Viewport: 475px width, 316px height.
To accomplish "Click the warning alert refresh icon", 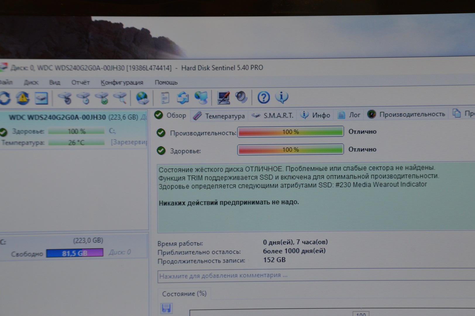I will tap(23, 98).
